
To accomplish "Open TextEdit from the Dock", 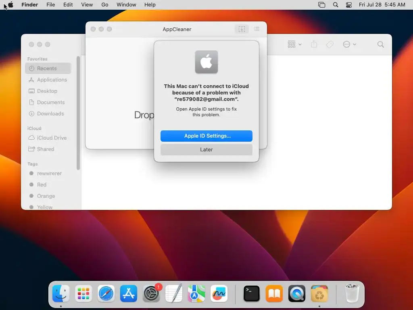I will (x=174, y=293).
